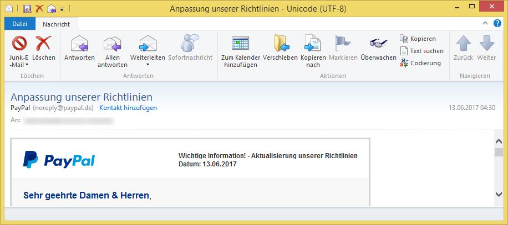Select the Nachricht tab

57,24
